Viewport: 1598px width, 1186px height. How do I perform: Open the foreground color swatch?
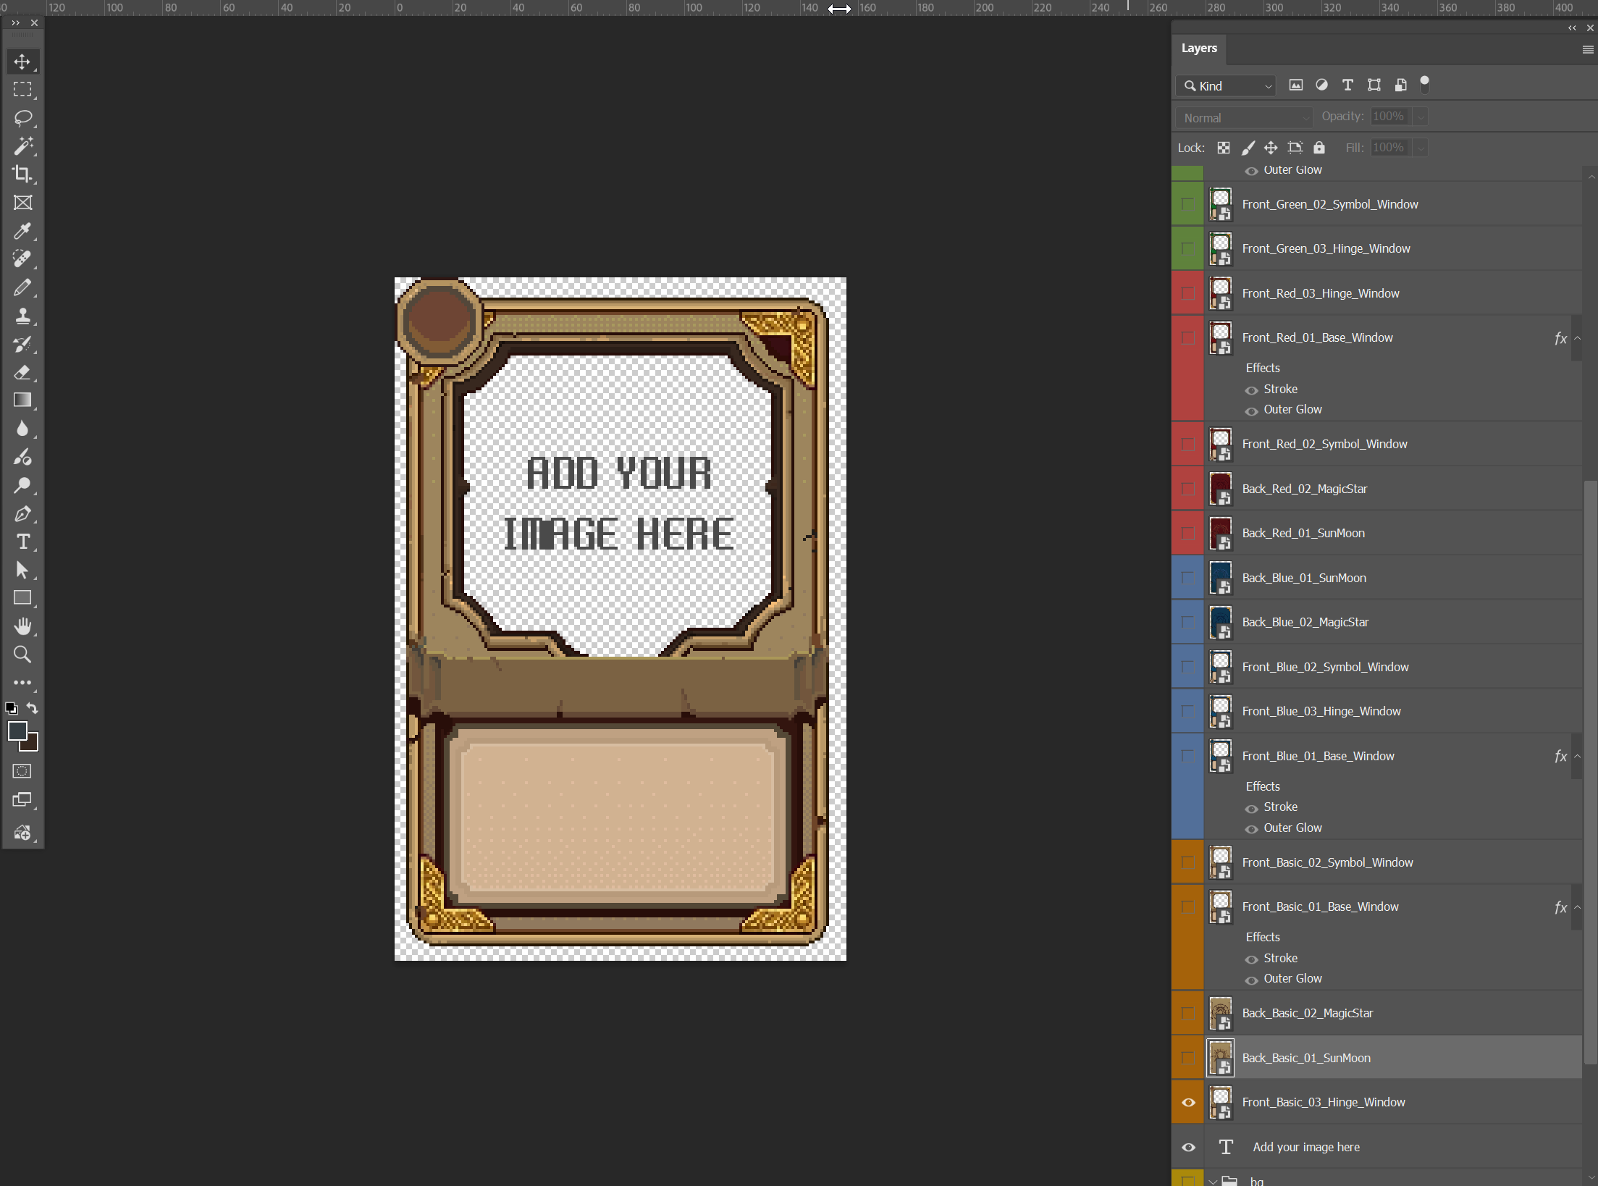coord(17,731)
